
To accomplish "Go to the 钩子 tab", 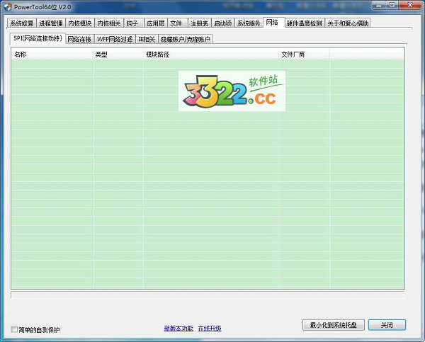I will [x=134, y=23].
